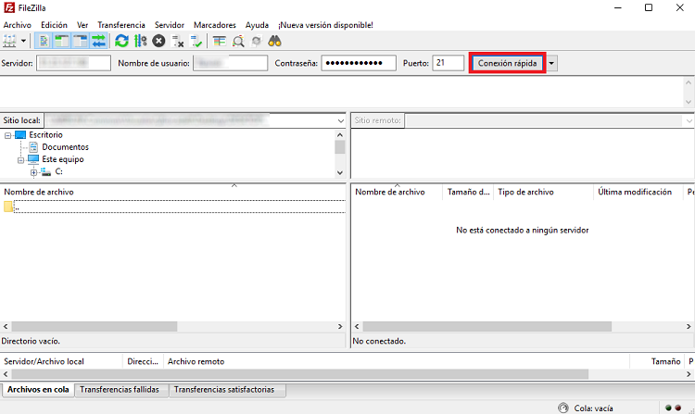Select the C: drive in the tree

(58, 171)
